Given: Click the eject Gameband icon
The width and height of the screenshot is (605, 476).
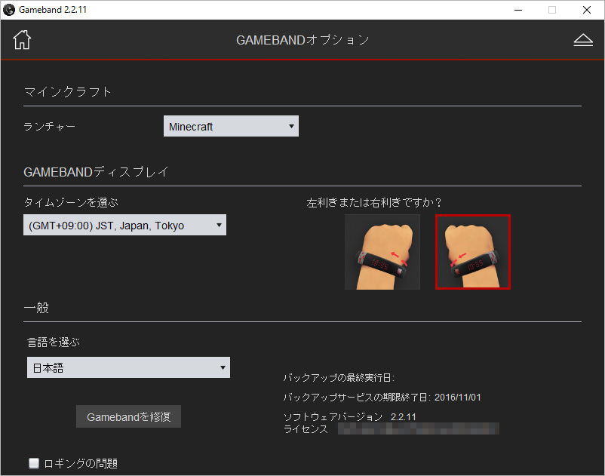Looking at the screenshot, I should point(583,40).
